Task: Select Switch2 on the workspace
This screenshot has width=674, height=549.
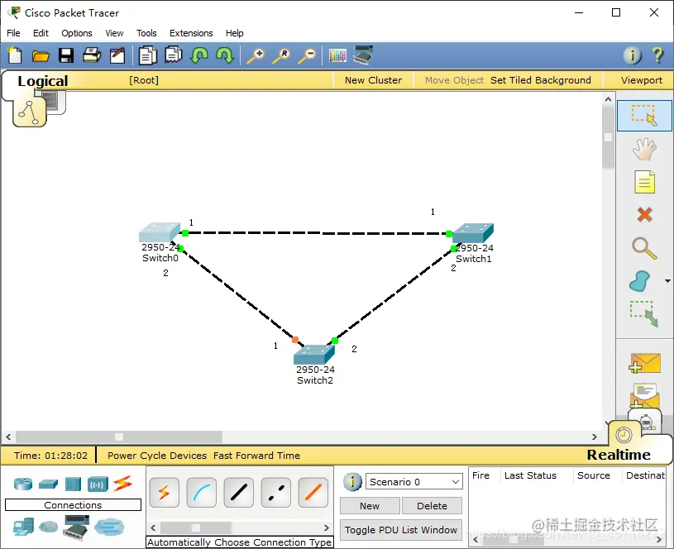Action: pos(314,355)
